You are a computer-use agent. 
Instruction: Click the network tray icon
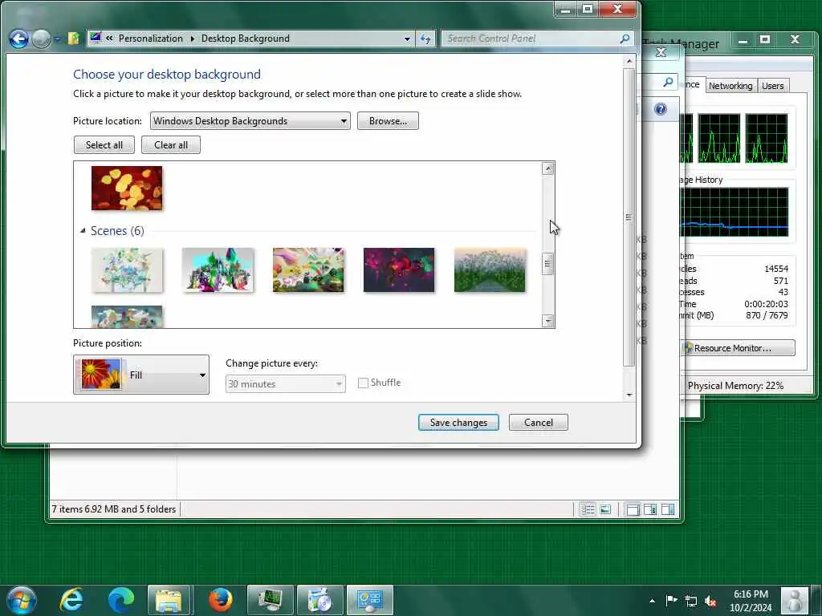pyautogui.click(x=691, y=601)
